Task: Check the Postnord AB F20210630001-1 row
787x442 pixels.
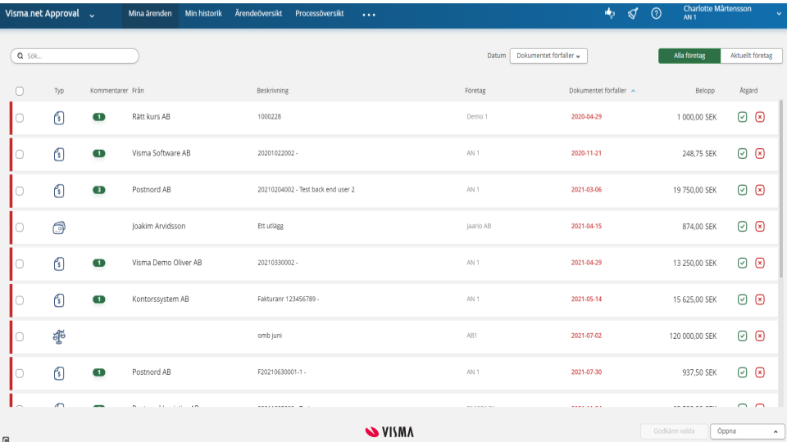Action: coord(20,373)
